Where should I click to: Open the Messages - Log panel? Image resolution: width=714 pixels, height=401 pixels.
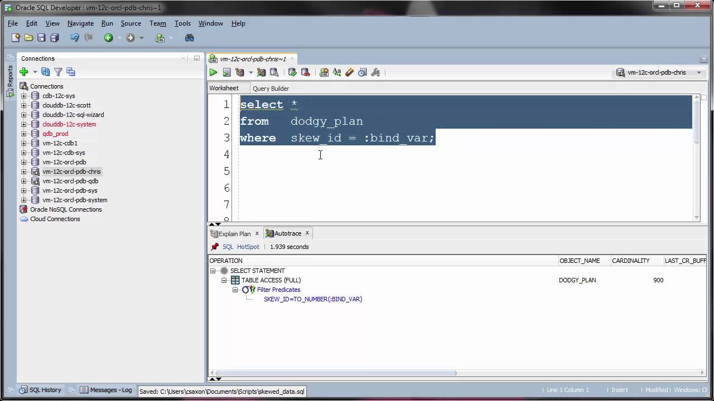click(x=106, y=390)
